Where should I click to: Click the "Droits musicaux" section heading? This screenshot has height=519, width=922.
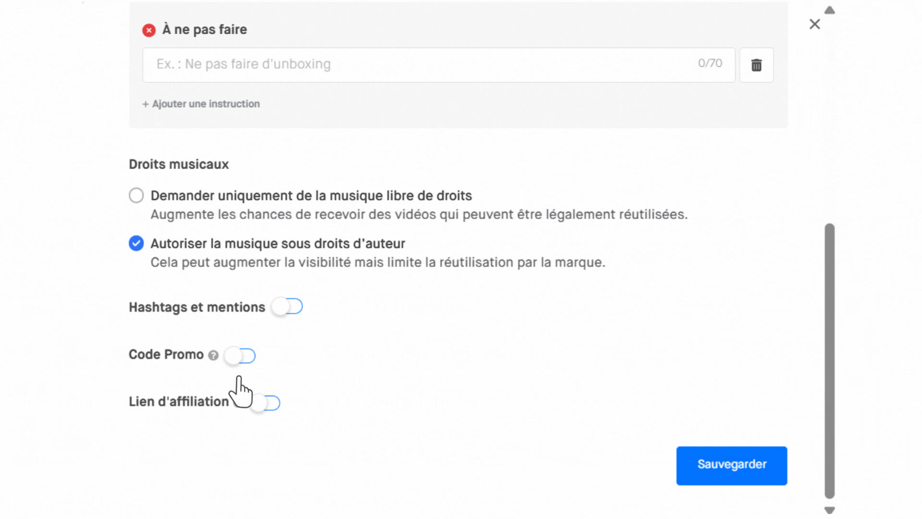pos(179,164)
